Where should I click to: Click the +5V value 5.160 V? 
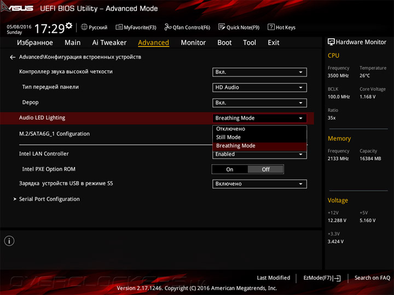367,220
